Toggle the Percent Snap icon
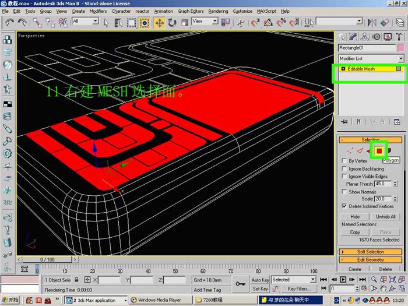This screenshot has height=306, width=408. 281,23
